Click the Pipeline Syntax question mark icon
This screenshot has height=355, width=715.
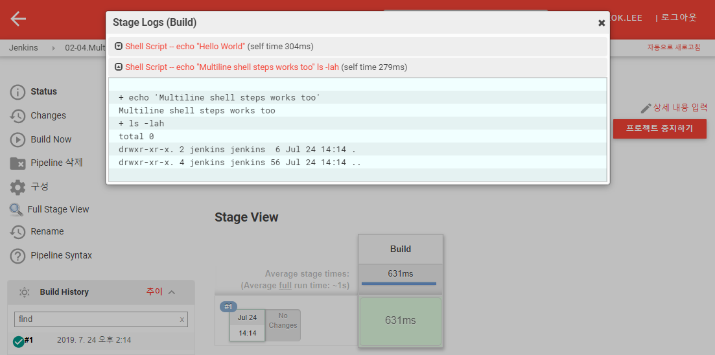18,256
